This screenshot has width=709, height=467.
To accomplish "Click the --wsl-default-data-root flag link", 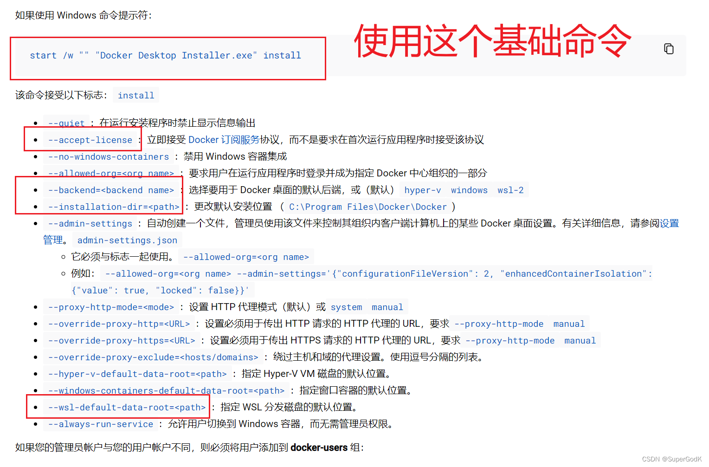I will point(126,407).
